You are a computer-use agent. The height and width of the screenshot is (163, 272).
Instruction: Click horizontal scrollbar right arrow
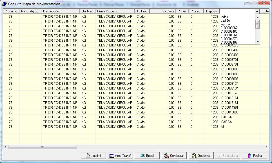tap(267, 147)
